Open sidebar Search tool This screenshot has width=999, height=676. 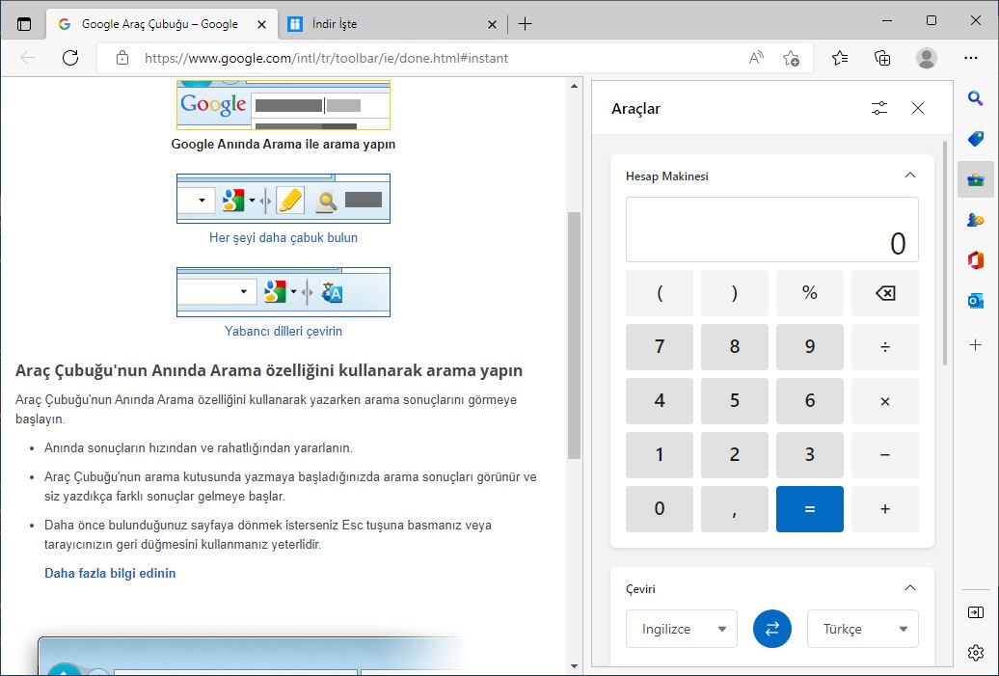point(976,98)
